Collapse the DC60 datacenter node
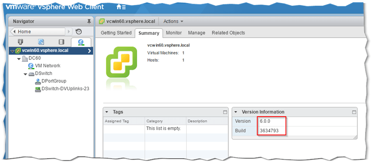Viewport: 371px width, 164px height. (x=19, y=59)
